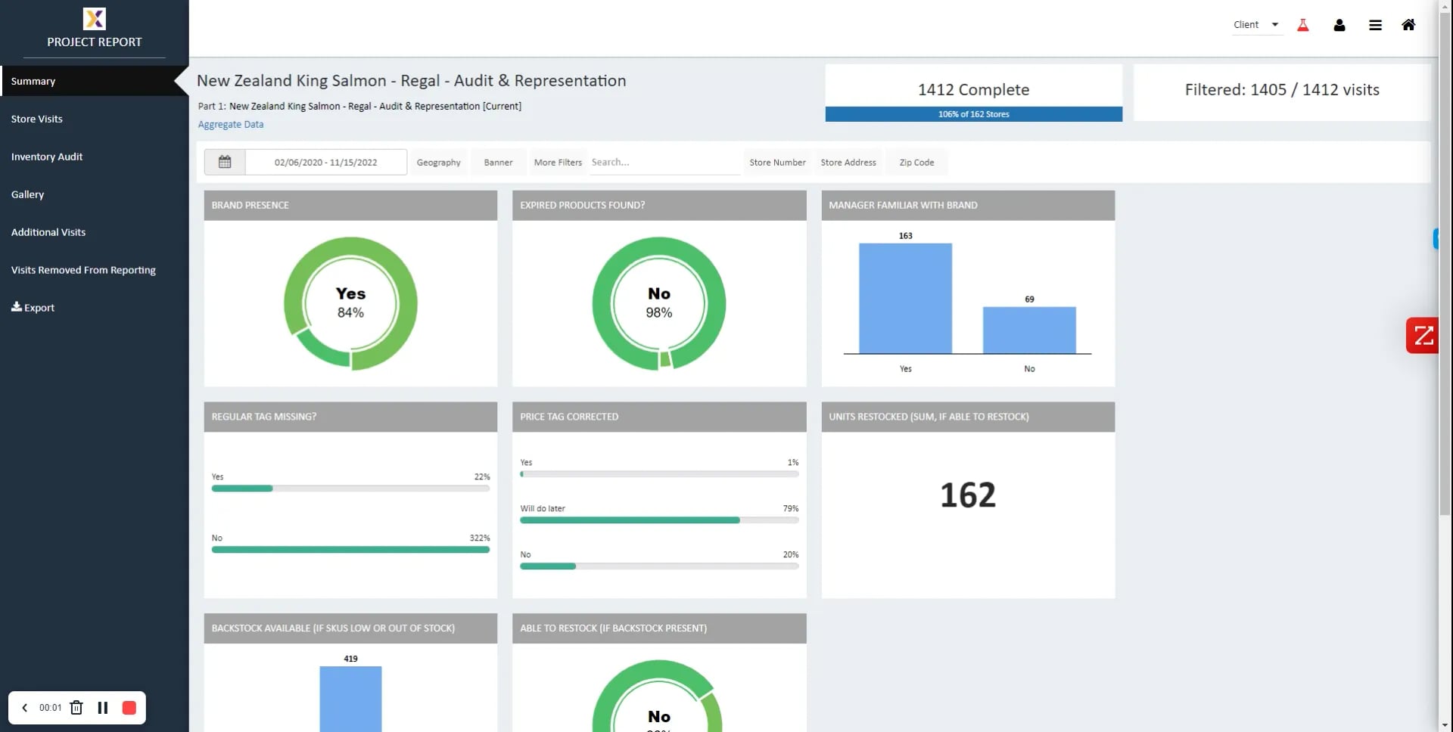Image resolution: width=1453 pixels, height=732 pixels.
Task: Switch to the Inventory Audit section
Action: (47, 157)
